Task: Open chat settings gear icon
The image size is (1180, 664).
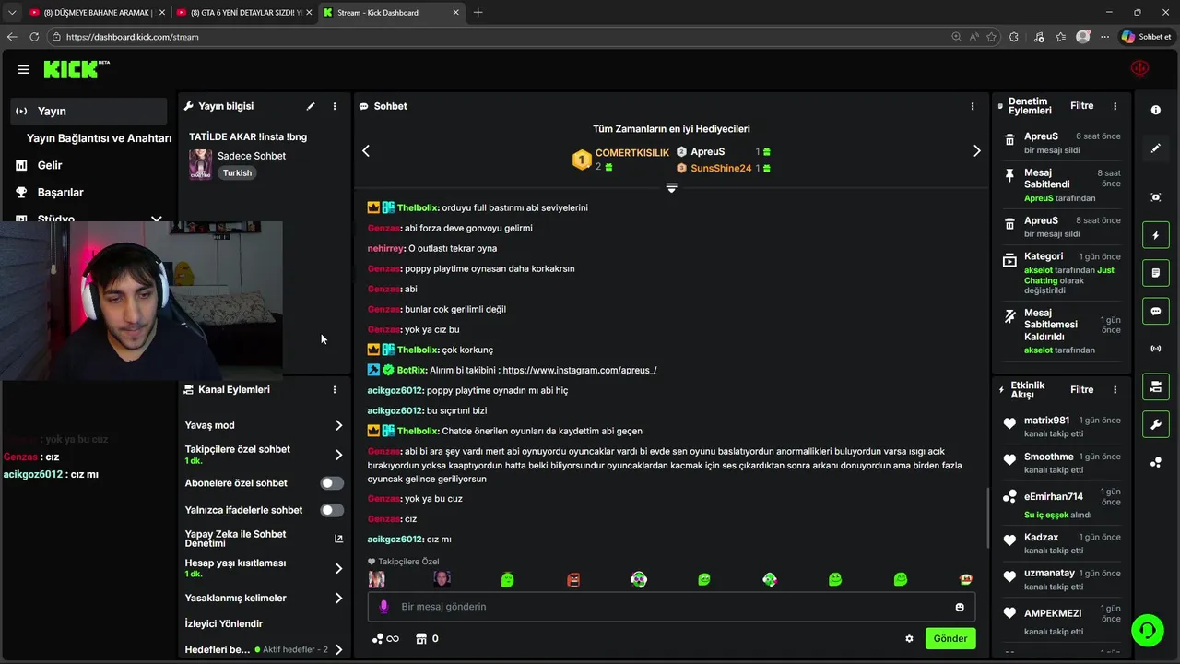Action: tap(909, 638)
